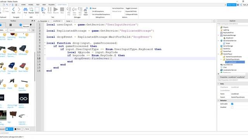Viewport: 248px width, 139px height.
Task: Switch to the Script document tab
Action: (68, 21)
